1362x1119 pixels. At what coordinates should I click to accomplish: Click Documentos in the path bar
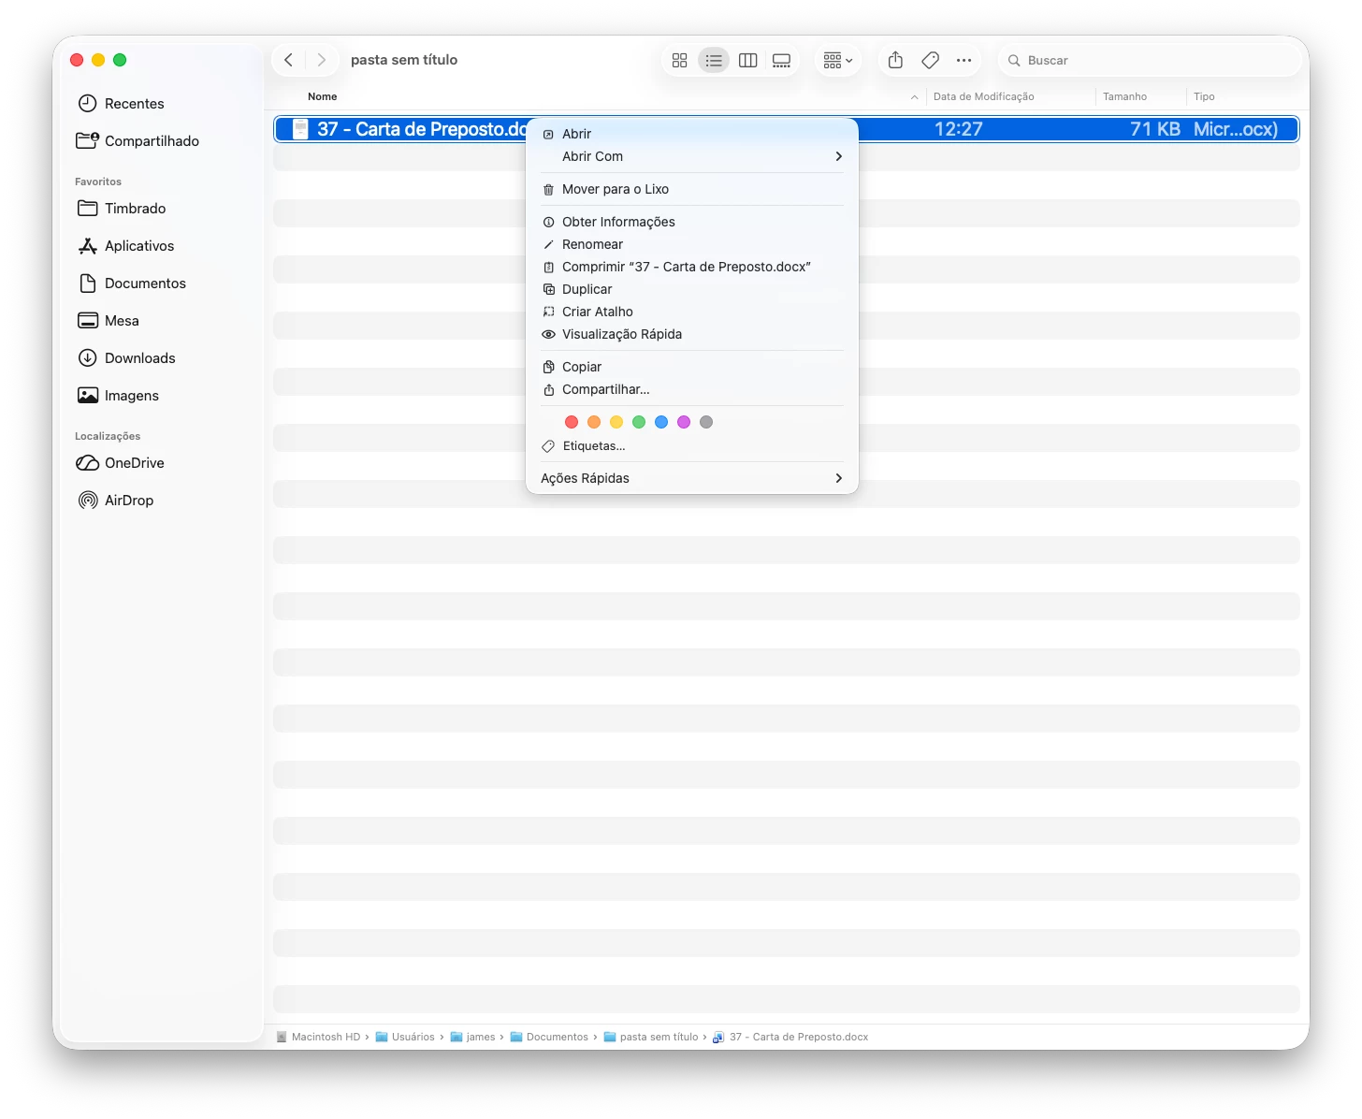[x=549, y=1037]
